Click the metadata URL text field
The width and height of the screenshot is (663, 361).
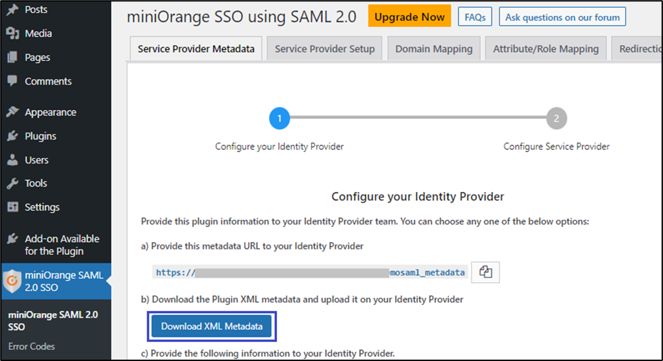click(310, 272)
